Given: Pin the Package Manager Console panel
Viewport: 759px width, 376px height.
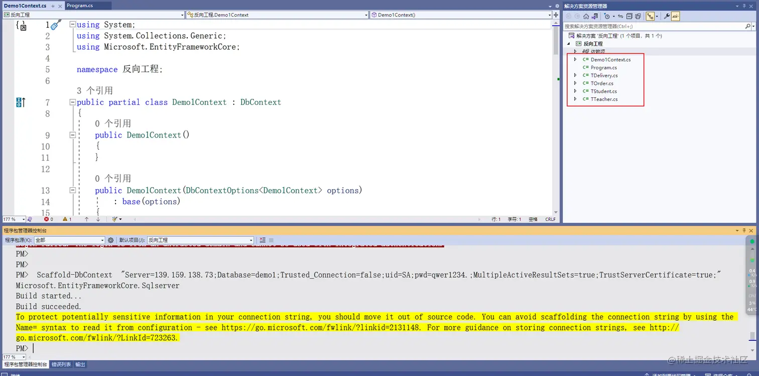Looking at the screenshot, I should 744,230.
